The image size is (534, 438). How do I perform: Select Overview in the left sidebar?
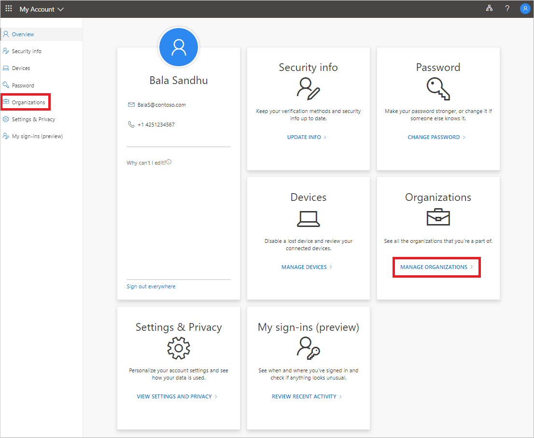23,34
